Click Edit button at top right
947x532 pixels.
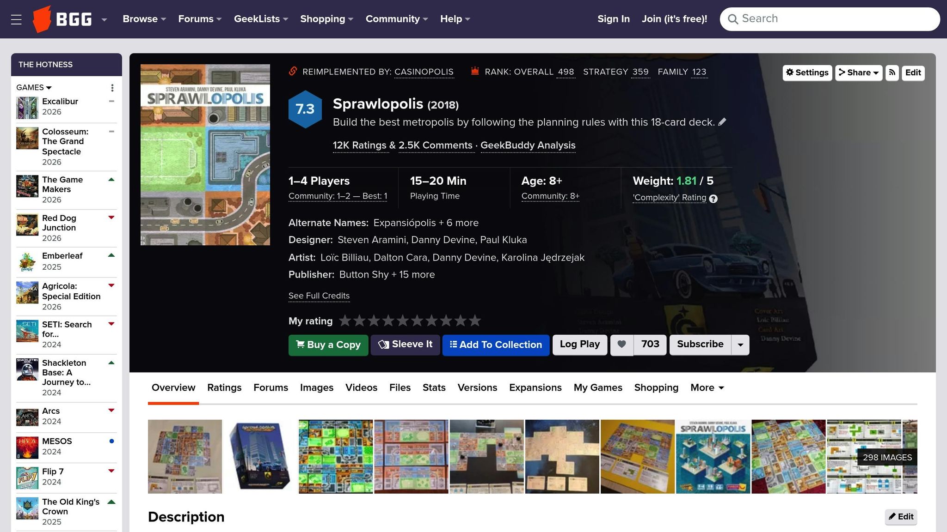coord(913,73)
